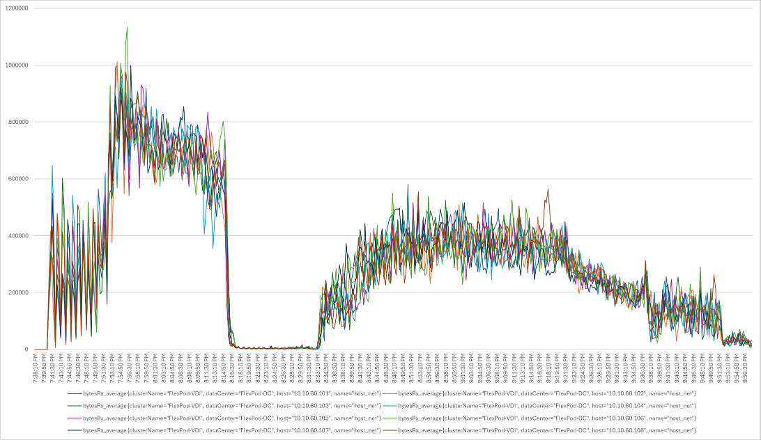Click the purple line key for host 10.10.60.105
Image resolution: width=761 pixels, height=440 pixels.
[74, 418]
